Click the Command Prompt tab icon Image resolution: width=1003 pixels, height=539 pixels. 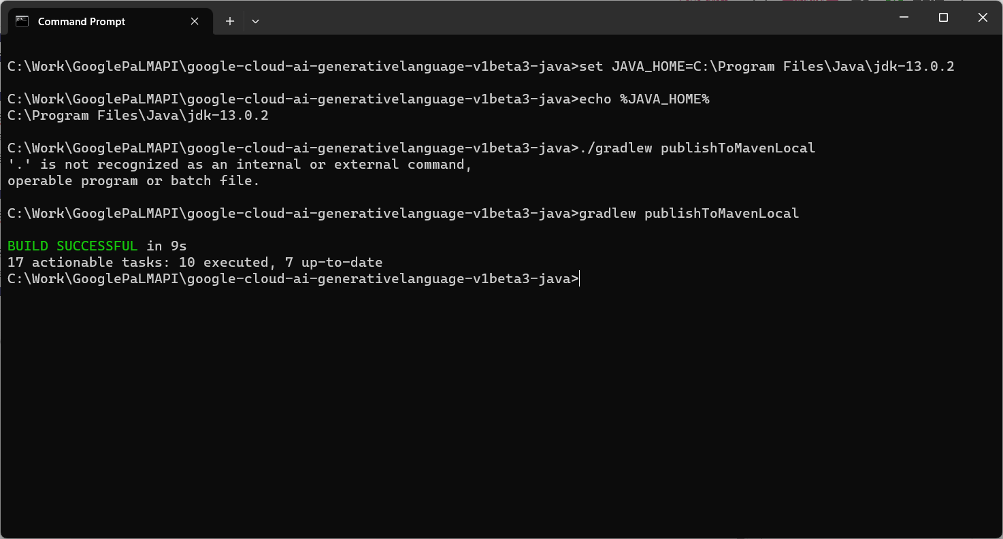(22, 21)
